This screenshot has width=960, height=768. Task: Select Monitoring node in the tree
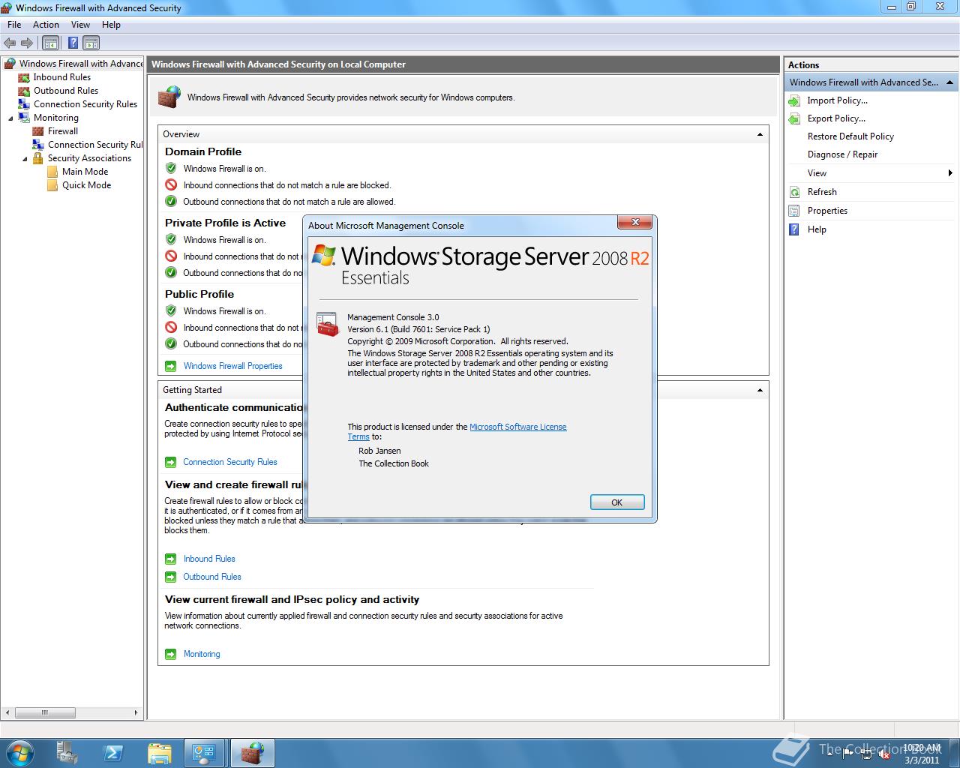pos(55,118)
